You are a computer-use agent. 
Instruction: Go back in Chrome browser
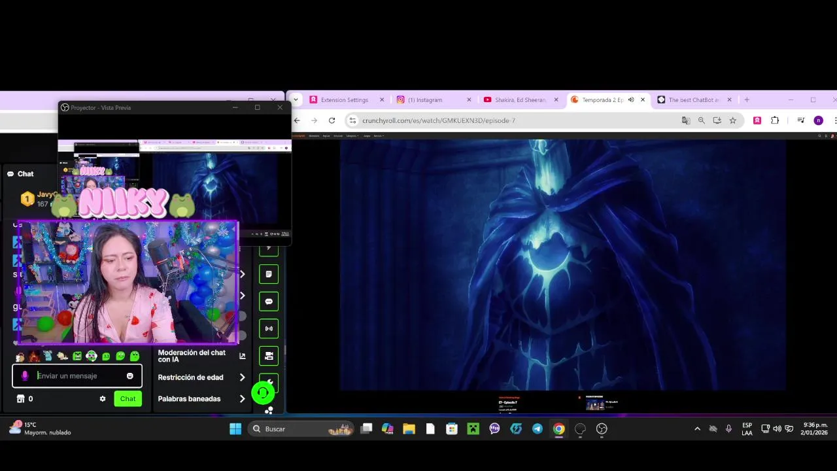coord(297,120)
